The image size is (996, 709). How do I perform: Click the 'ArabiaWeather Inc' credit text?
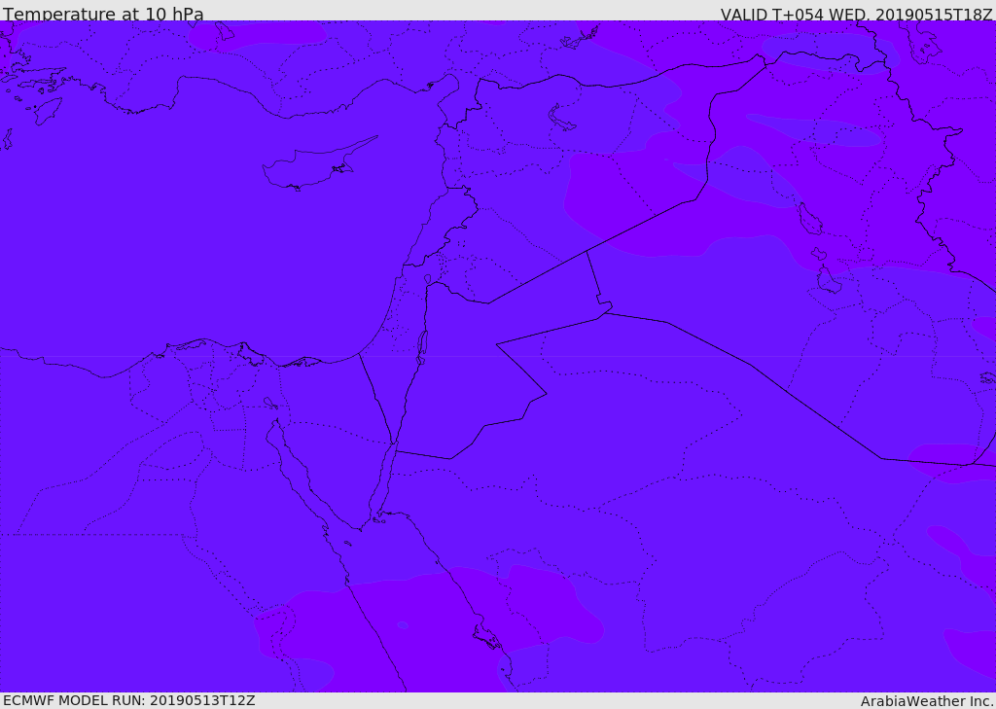click(x=926, y=701)
